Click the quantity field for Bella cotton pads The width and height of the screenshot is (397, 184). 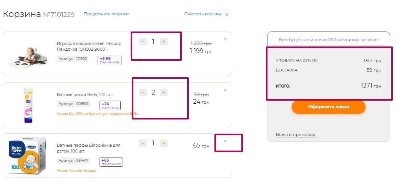(153, 92)
